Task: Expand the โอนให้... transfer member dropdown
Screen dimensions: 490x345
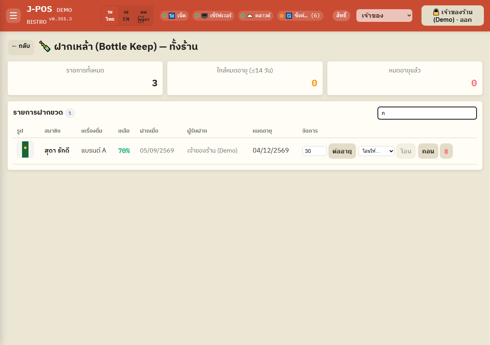Action: click(376, 151)
